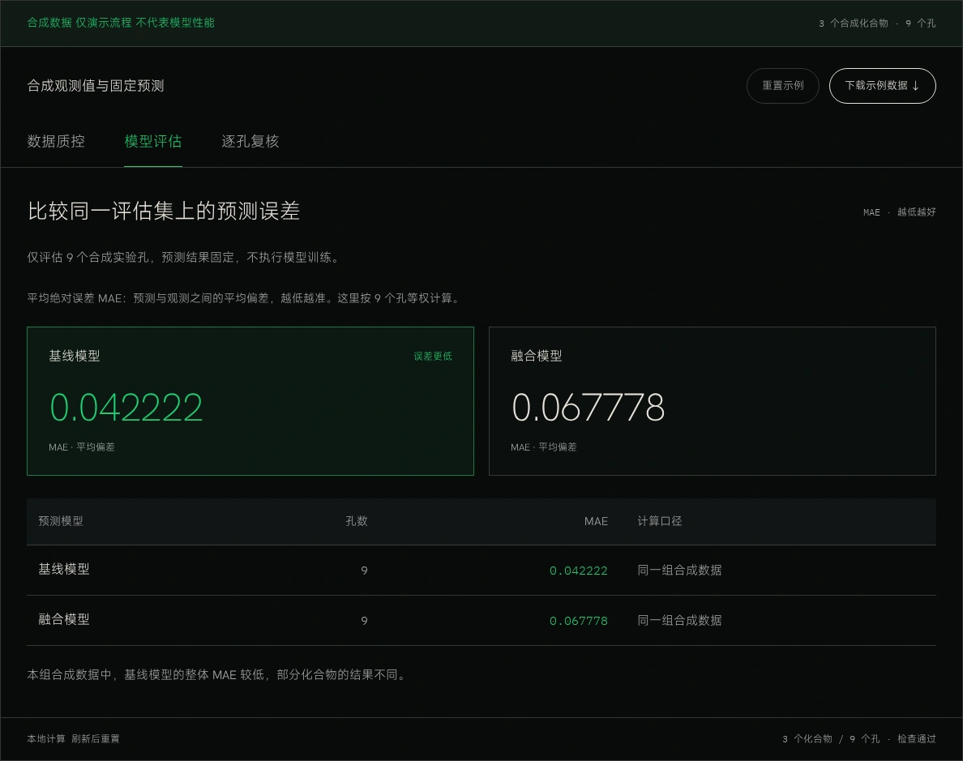Open the 逐孔复核 tab
The height and width of the screenshot is (761, 963).
[x=250, y=141]
